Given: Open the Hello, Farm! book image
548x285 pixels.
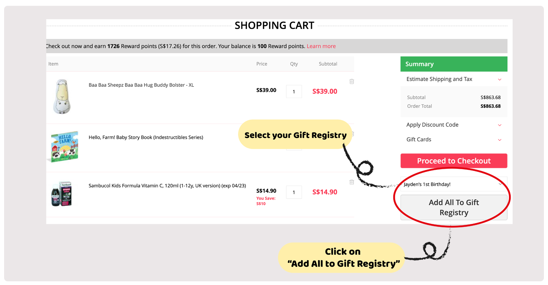Looking at the screenshot, I should [x=64, y=146].
